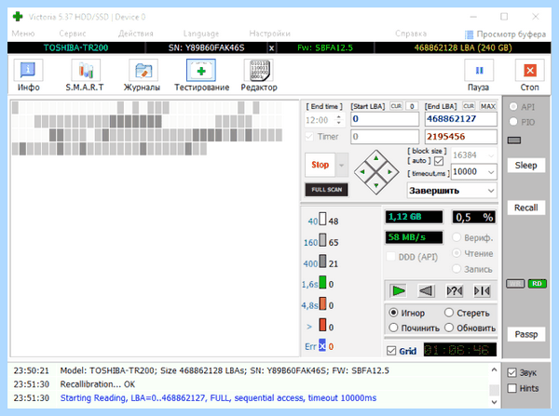This screenshot has width=559, height=416.
Task: Open the Настройки menu
Action: coord(269,34)
